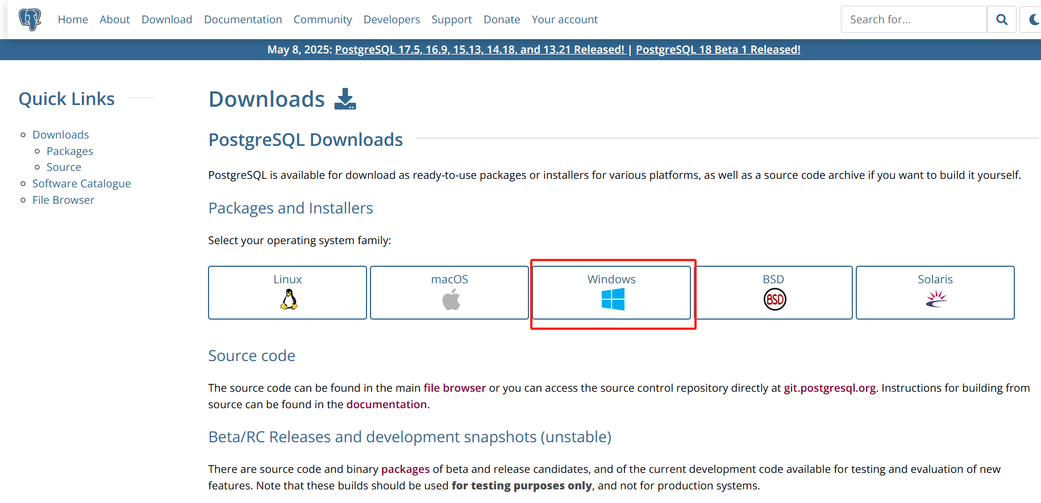This screenshot has height=503, width=1041.
Task: Open PostgreSQL 18 Beta 1 Released link
Action: 718,49
